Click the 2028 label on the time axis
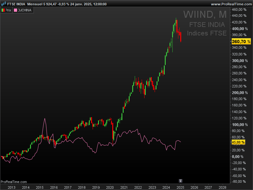This screenshot has height=190, width=253. point(222,187)
